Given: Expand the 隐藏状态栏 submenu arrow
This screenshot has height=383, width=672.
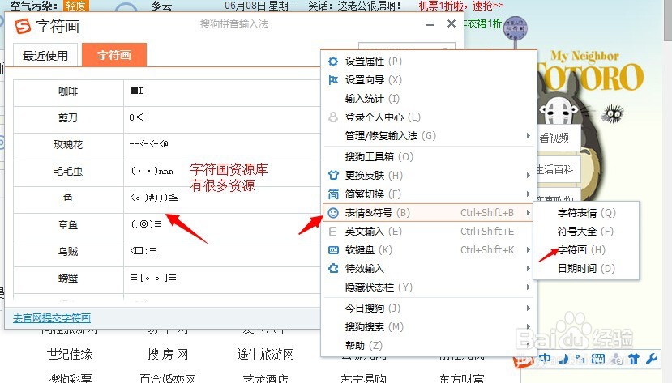Looking at the screenshot, I should (528, 287).
